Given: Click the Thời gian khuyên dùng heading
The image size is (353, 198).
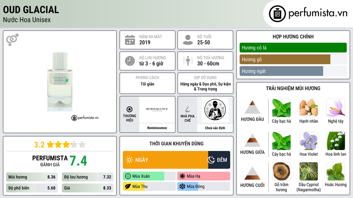Looking at the screenshot, I should (176, 144).
